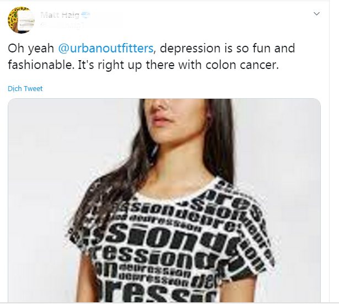Click the faded handle under Matt Haig
339x304 pixels.
(x=62, y=26)
